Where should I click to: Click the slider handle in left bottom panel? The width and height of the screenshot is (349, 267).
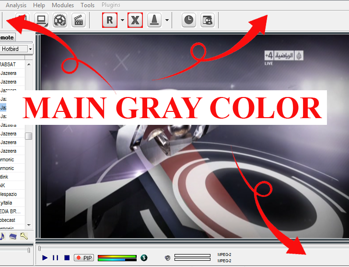click(29, 250)
